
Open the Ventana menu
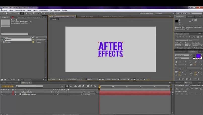[57, 11]
